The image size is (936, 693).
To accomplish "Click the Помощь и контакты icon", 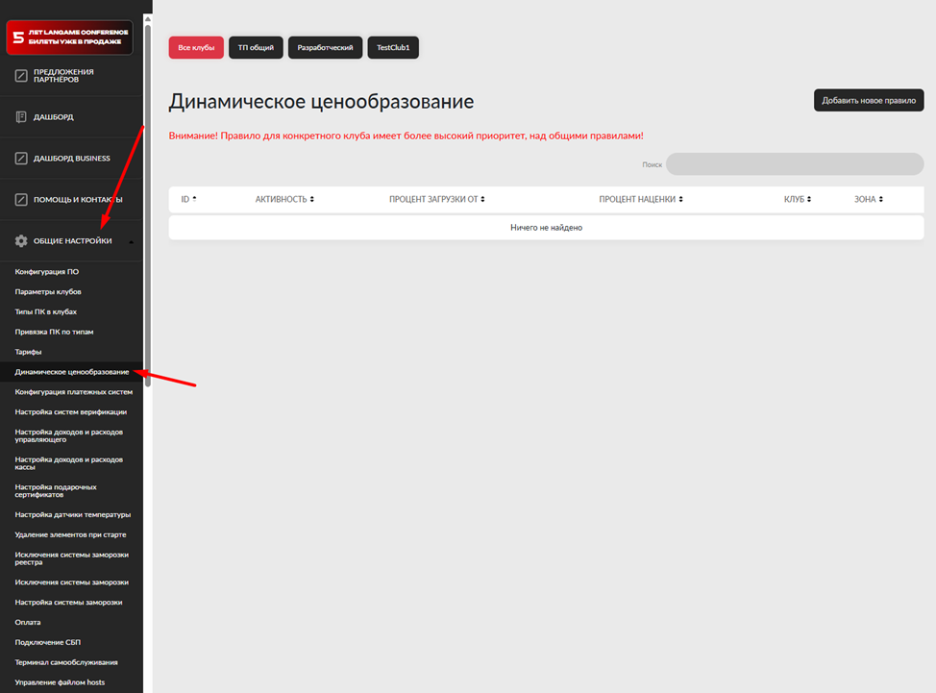I will 21,200.
